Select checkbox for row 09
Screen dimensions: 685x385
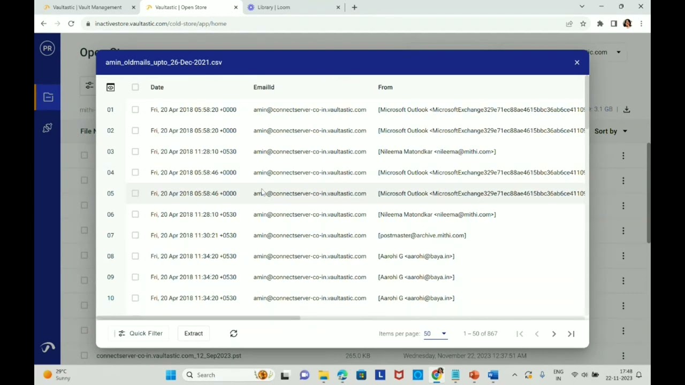tap(135, 277)
